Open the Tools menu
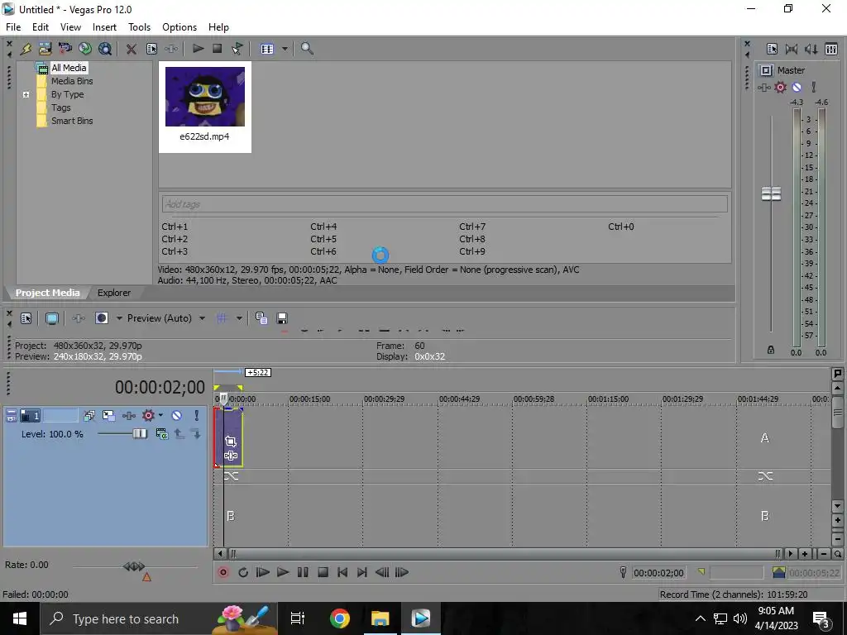This screenshot has height=635, width=847. click(139, 27)
